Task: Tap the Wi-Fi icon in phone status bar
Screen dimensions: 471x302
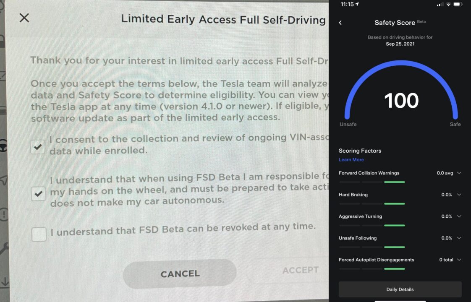Action: 448,4
